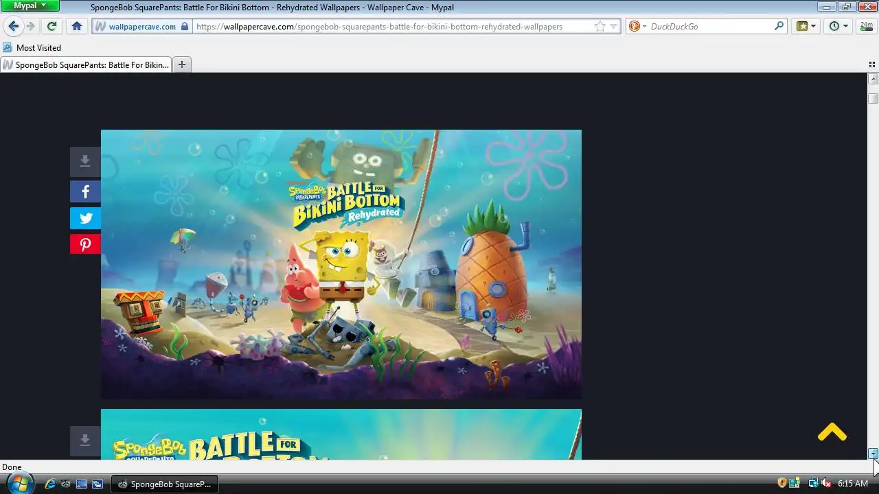Screen dimensions: 879x494
Task: Open the History clock toolbar button
Action: pos(838,26)
